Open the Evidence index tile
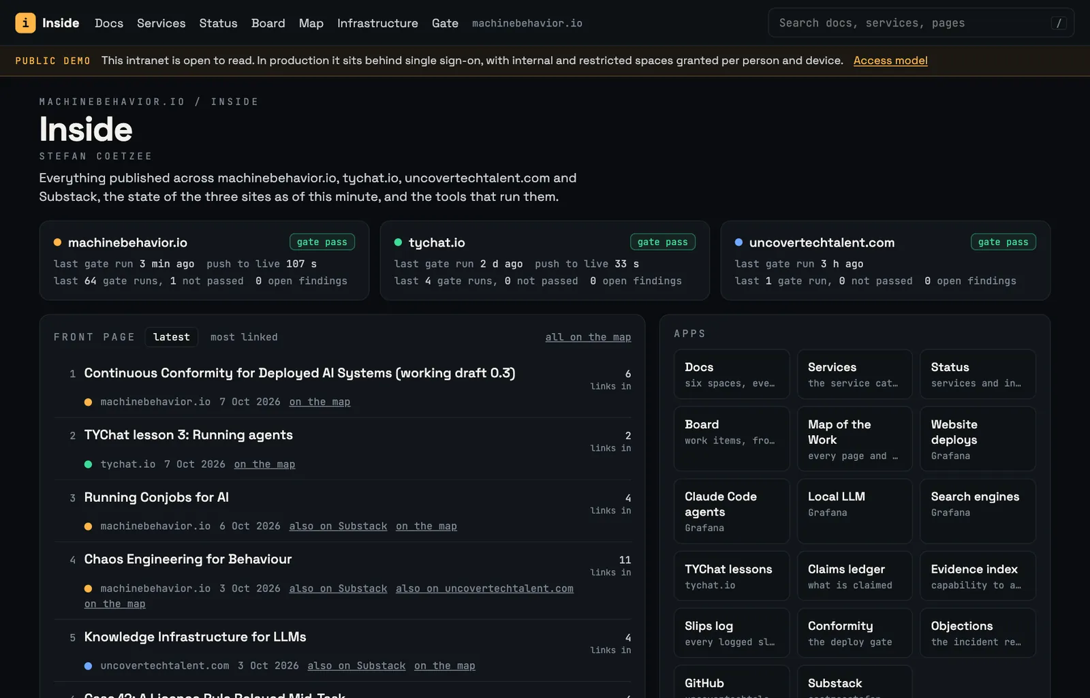The height and width of the screenshot is (698, 1090). pos(978,576)
